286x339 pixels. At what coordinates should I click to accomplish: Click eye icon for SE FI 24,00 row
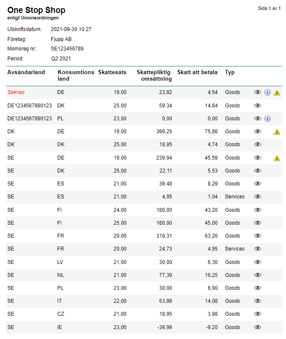coord(258,210)
